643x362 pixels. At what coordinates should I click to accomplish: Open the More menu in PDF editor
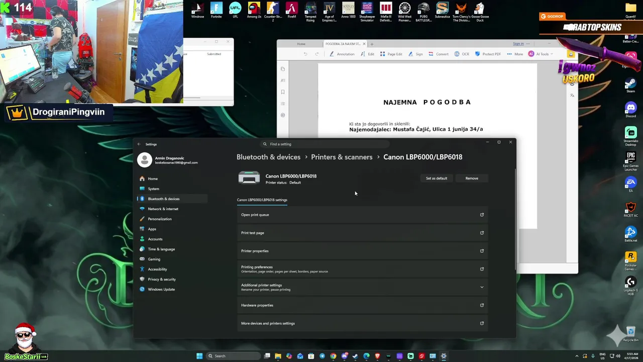(x=515, y=54)
